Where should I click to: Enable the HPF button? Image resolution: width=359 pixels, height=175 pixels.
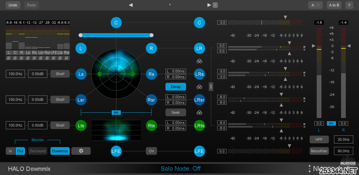point(319,139)
